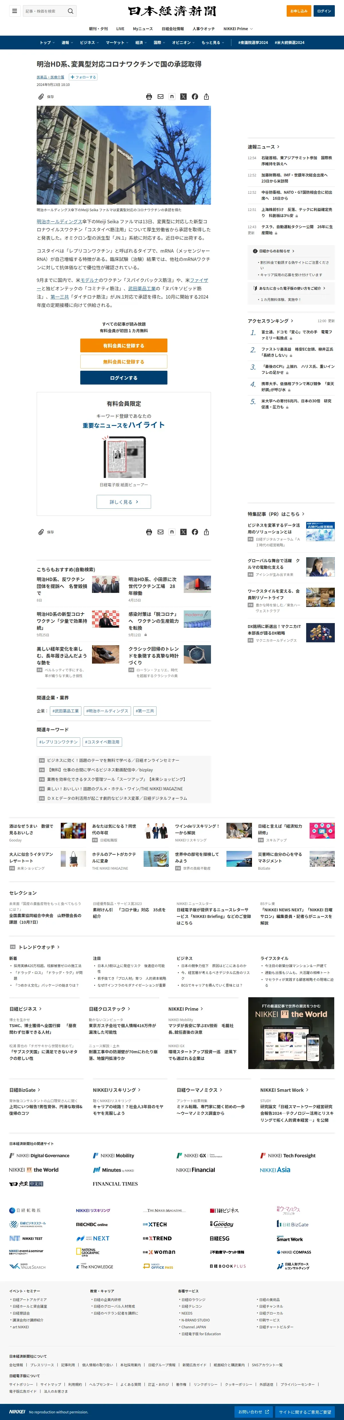
Task: Open NIKKEI Digital Governance logo link
Action: (x=39, y=1155)
